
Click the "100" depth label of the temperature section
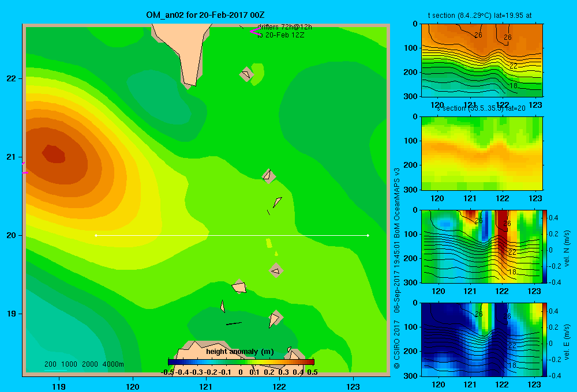412,48
